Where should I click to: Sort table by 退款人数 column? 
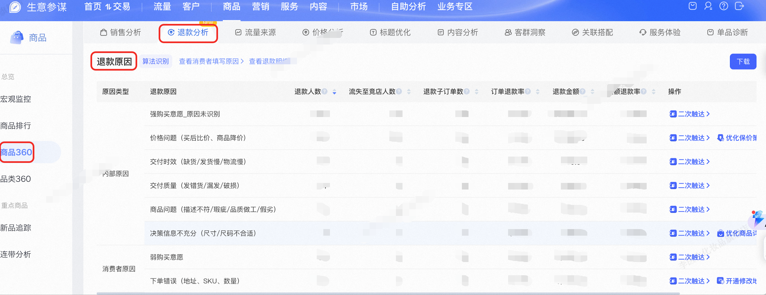coord(334,92)
